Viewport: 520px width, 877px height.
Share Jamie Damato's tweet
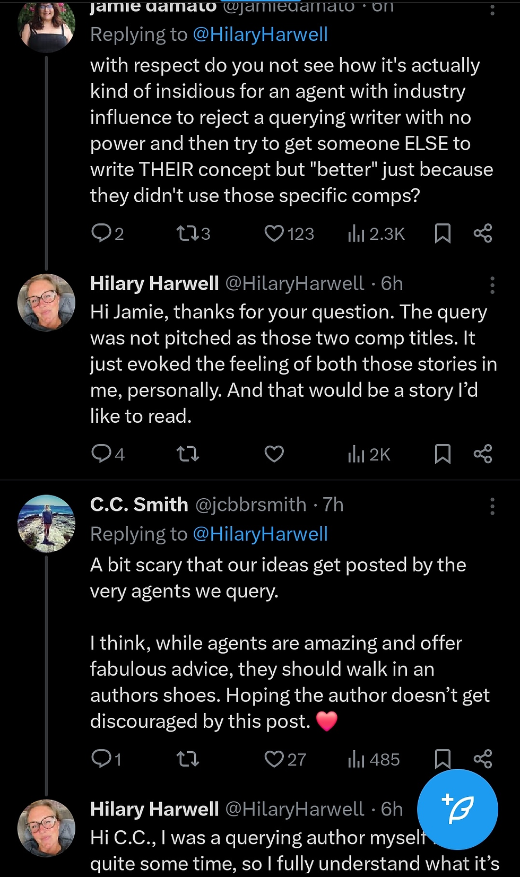point(482,233)
